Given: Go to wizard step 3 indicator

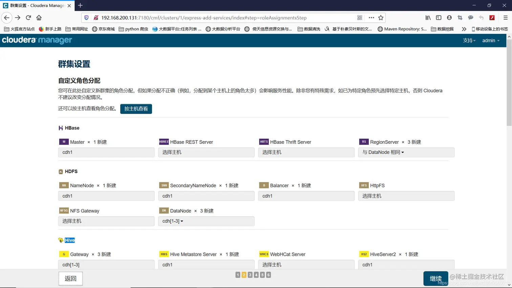Looking at the screenshot, I should point(250,275).
